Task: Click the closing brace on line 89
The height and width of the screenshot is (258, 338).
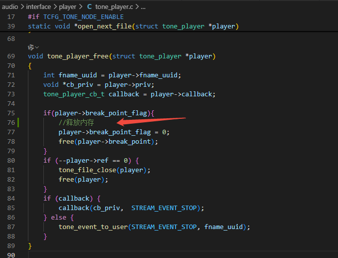Action: 30,246
